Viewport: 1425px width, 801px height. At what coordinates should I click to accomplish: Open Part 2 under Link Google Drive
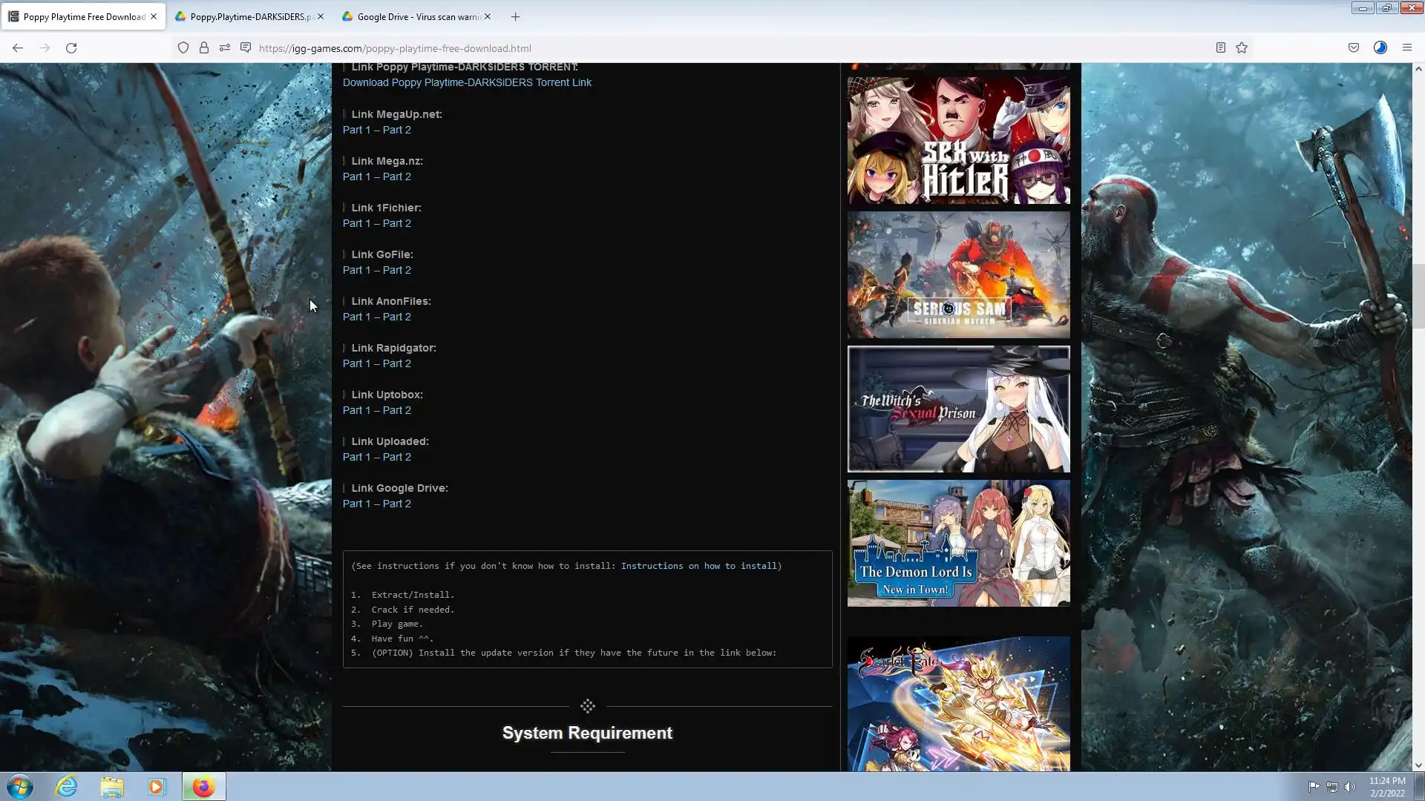point(397,504)
